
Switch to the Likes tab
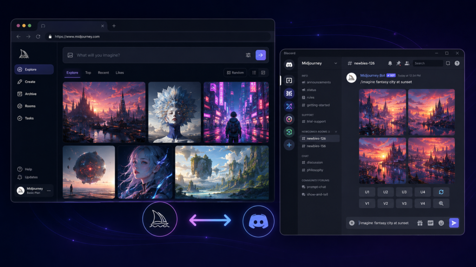click(119, 73)
